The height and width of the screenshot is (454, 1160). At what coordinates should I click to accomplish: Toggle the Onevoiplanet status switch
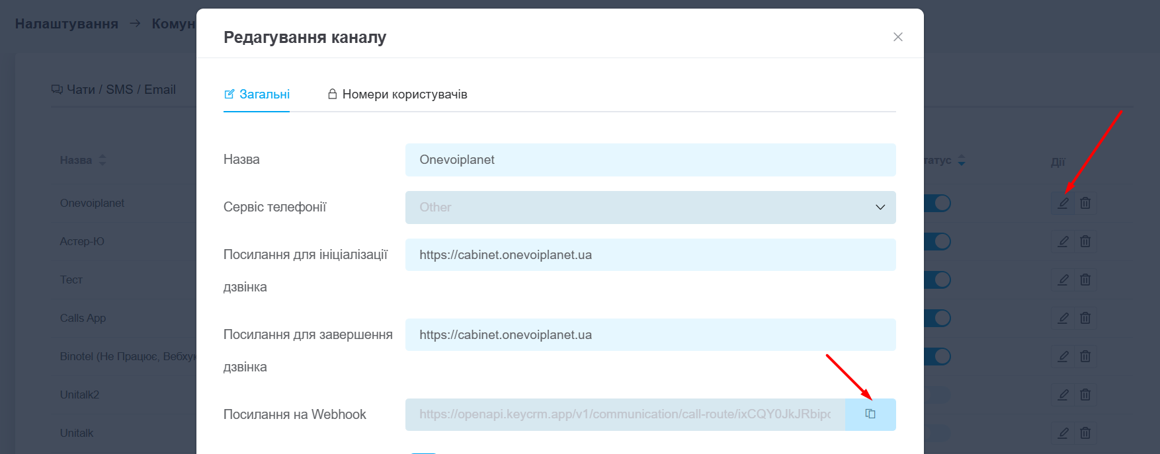[937, 203]
